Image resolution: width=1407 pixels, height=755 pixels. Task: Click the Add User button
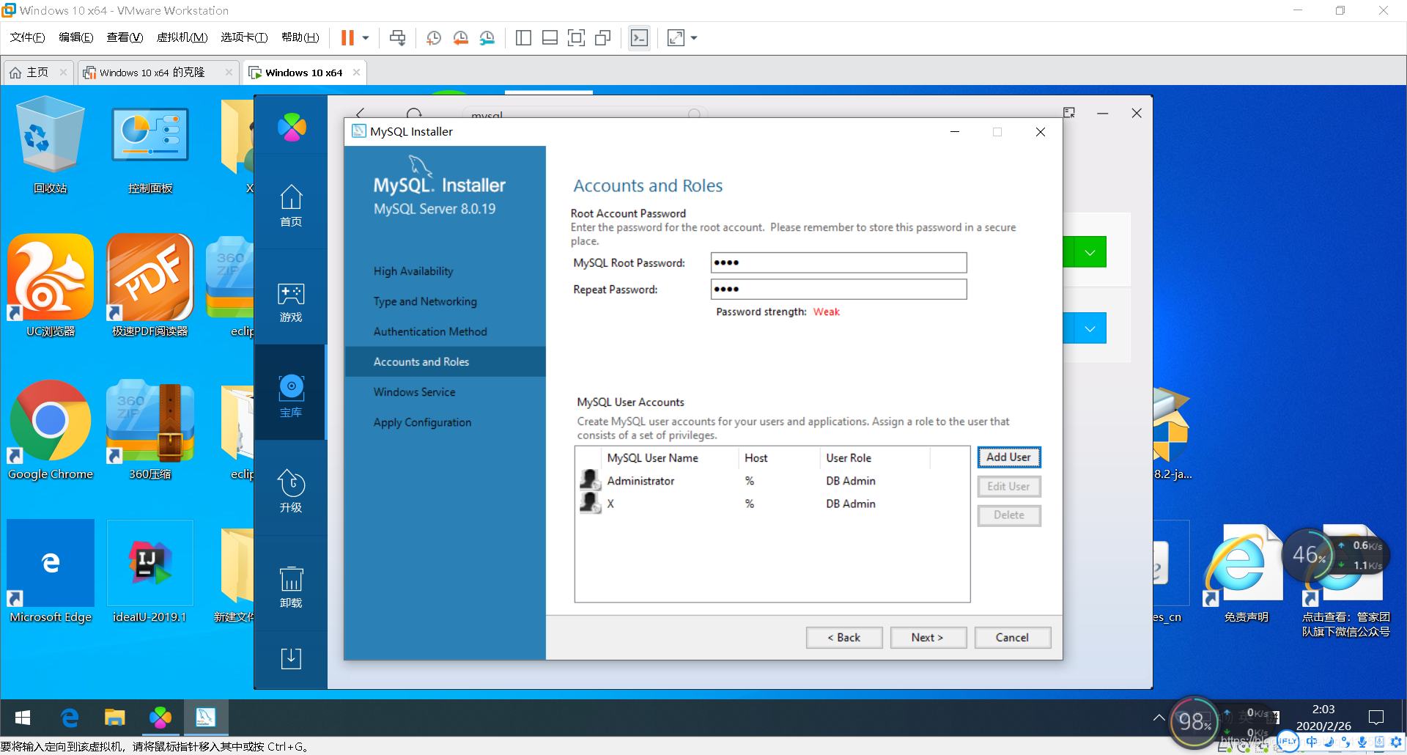point(1008,457)
